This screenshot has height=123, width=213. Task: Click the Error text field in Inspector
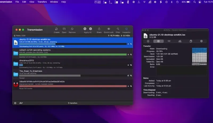[182, 70]
